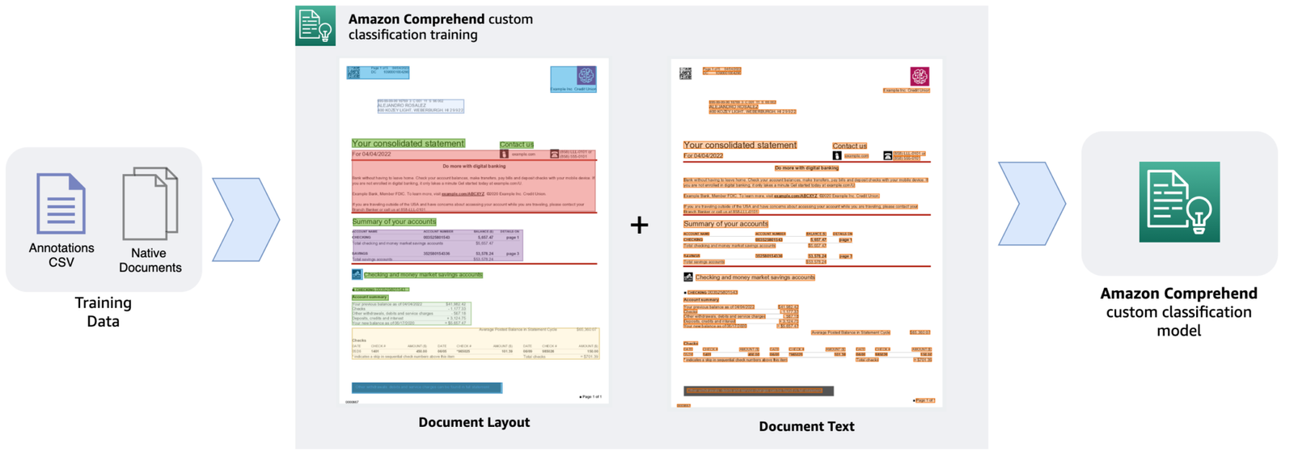Click the yellow checks table in Document Layout
Viewport: 1294px width, 465px height.
point(476,344)
